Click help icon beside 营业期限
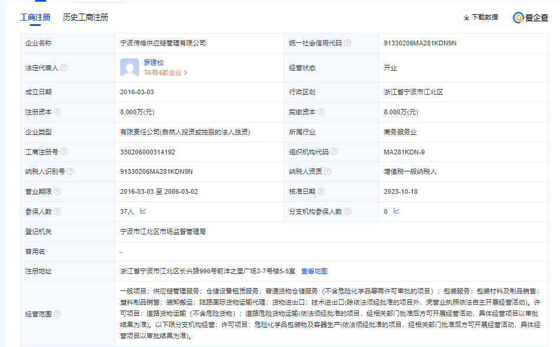 (57, 191)
